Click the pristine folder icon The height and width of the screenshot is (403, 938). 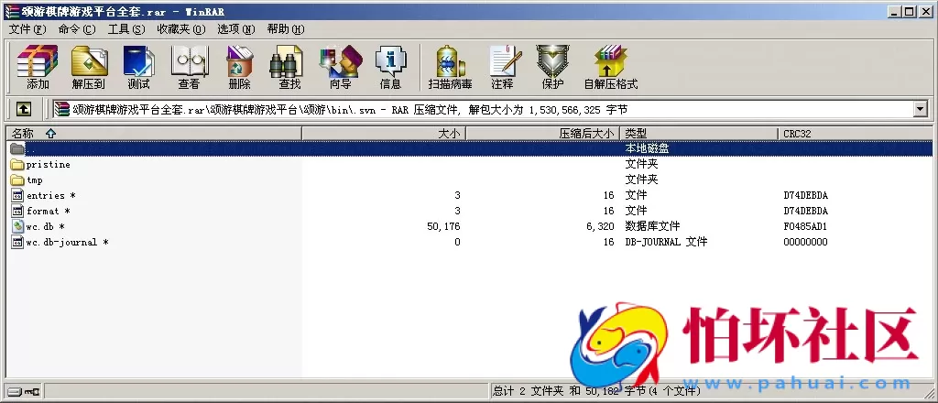[x=17, y=165]
